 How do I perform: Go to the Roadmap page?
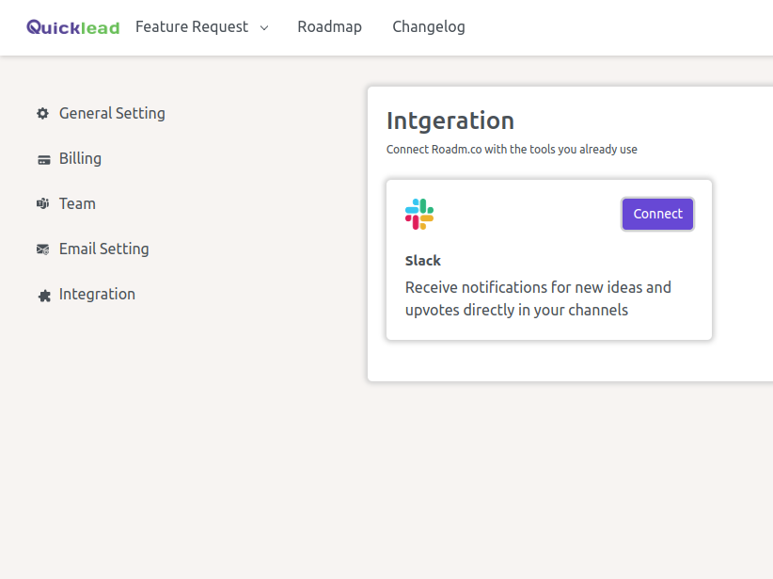pyautogui.click(x=329, y=26)
